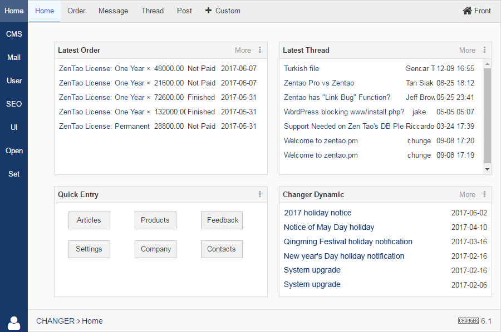Open Qingming Festival holiday notification
Viewport: 501px width, 332px height.
pyautogui.click(x=348, y=242)
